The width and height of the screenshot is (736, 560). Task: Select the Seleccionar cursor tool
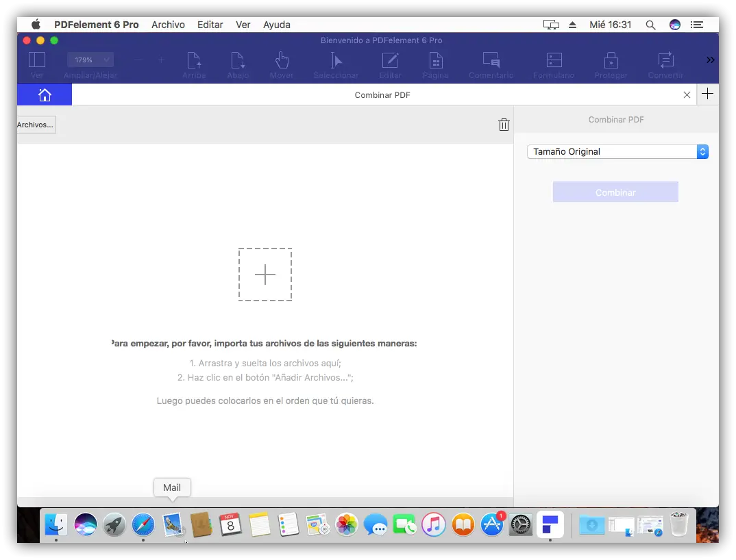tap(336, 60)
